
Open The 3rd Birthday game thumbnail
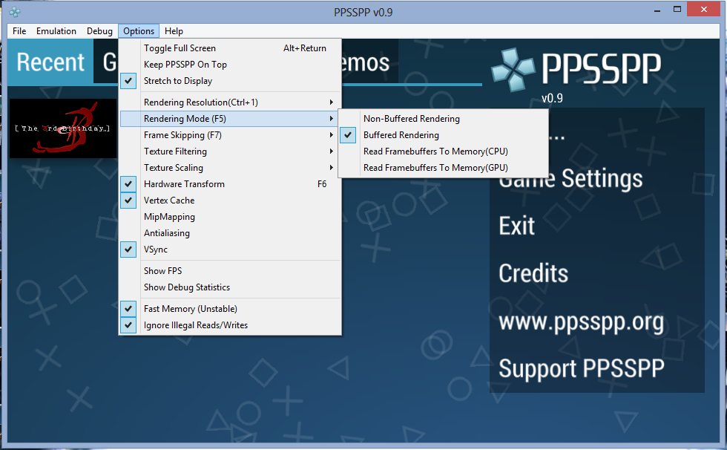tap(63, 128)
